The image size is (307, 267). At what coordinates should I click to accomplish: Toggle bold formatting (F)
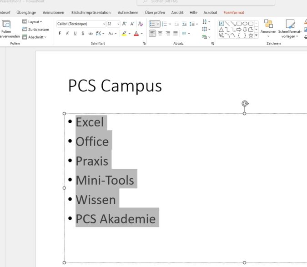click(60, 34)
